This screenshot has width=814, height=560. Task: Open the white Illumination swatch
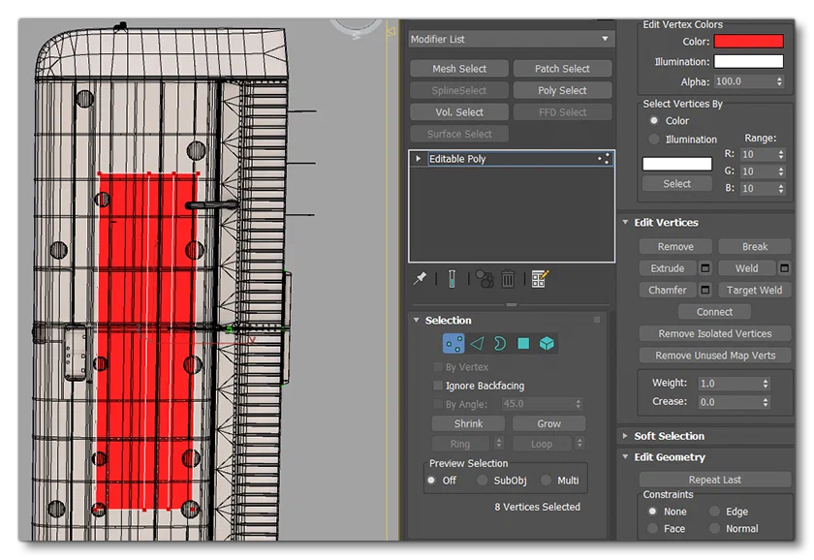coord(748,62)
